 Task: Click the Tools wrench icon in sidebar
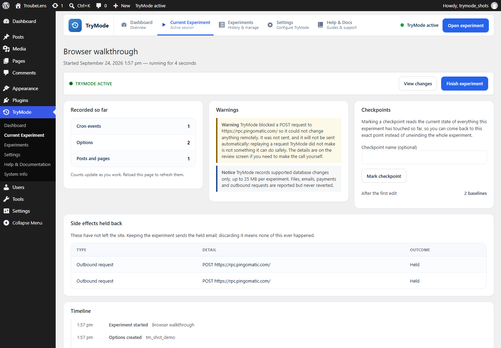pyautogui.click(x=6, y=199)
